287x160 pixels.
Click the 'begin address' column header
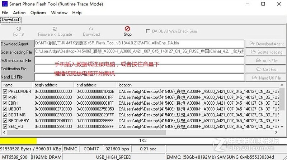[x=53, y=85]
